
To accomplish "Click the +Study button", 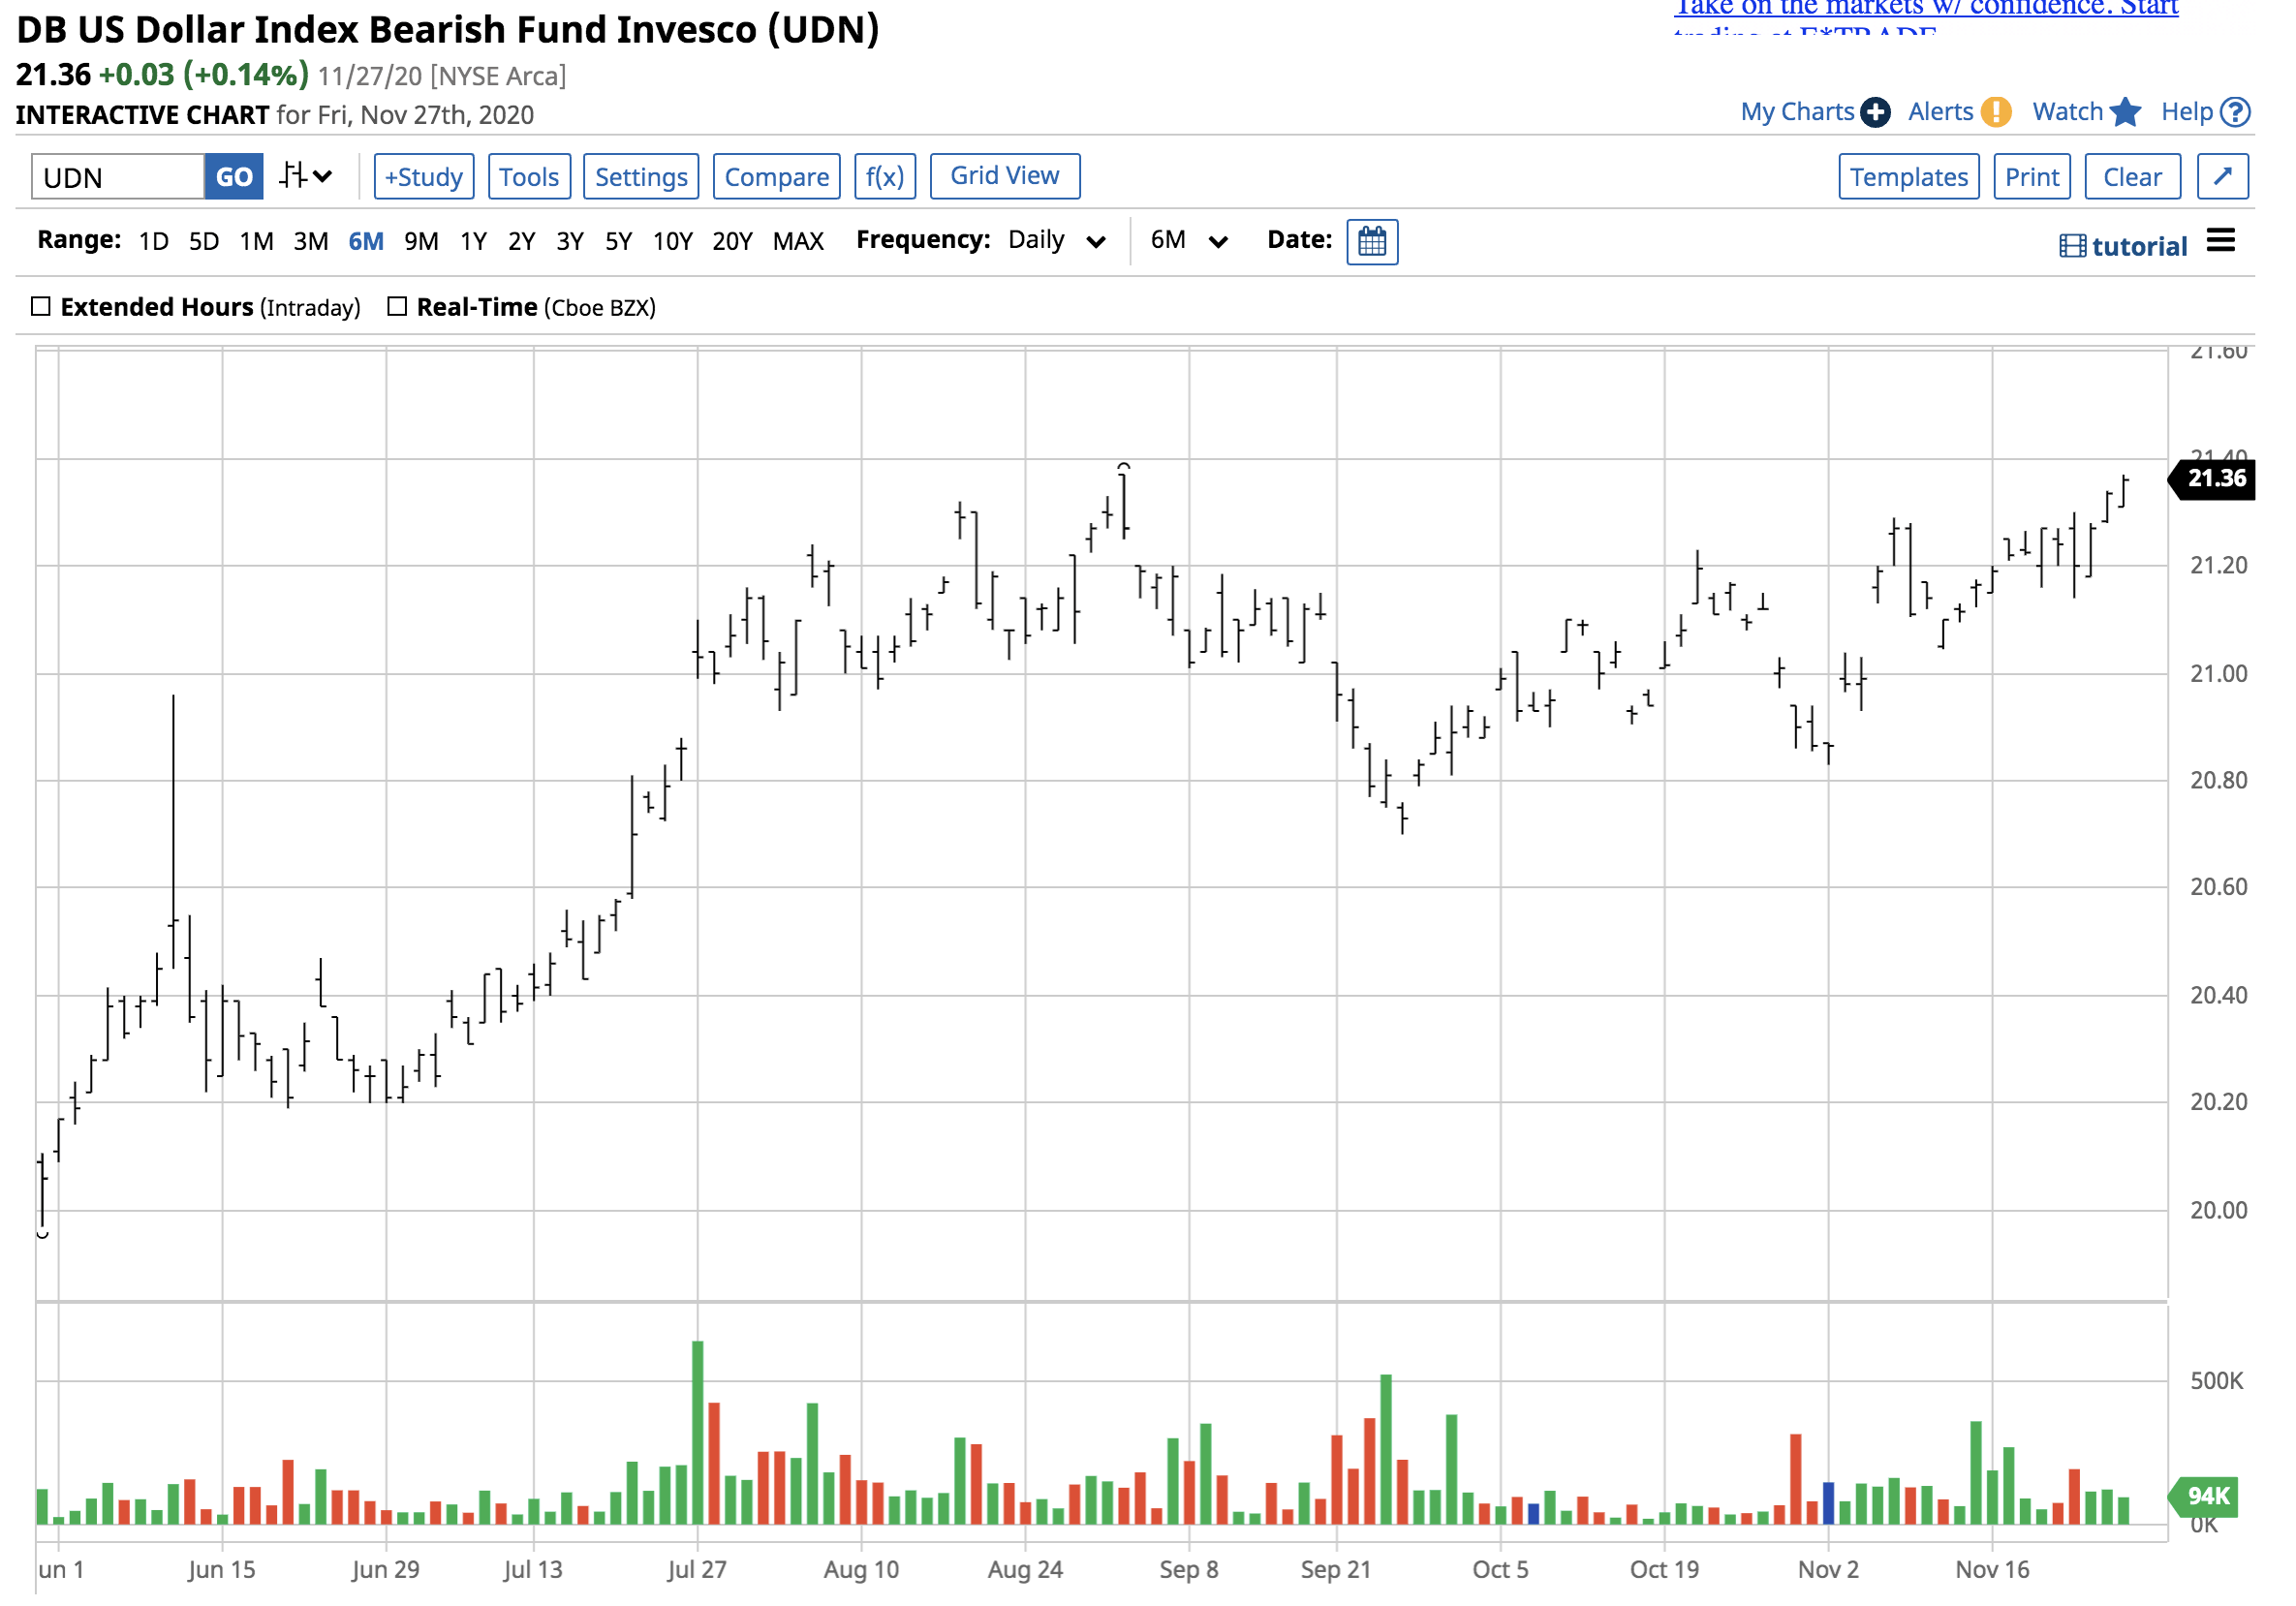I will pyautogui.click(x=424, y=177).
